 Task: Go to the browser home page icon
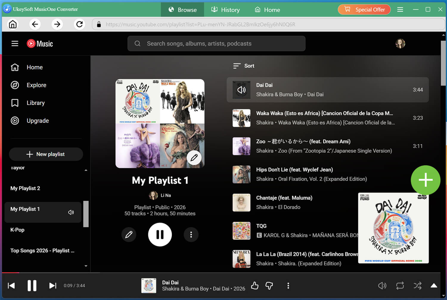[x=13, y=24]
